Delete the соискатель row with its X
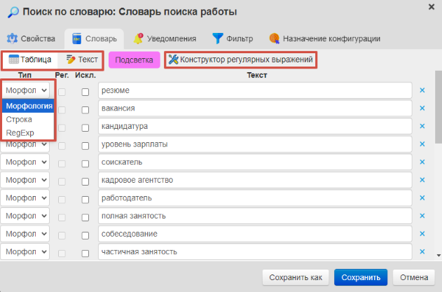Screen dimensions: 442x292 coord(422,162)
